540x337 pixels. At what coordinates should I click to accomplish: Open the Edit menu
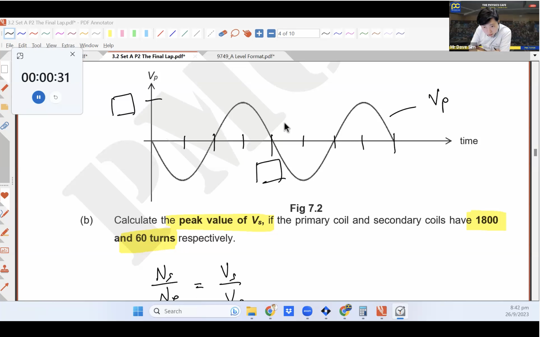pyautogui.click(x=22, y=45)
